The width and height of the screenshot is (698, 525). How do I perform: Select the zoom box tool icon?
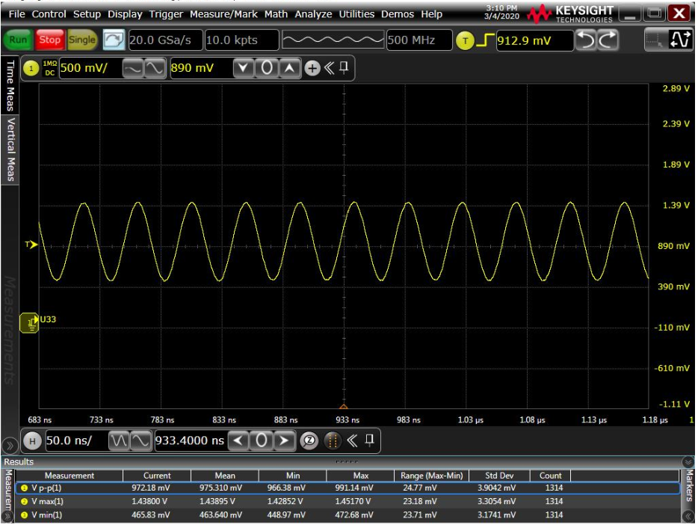pos(655,40)
